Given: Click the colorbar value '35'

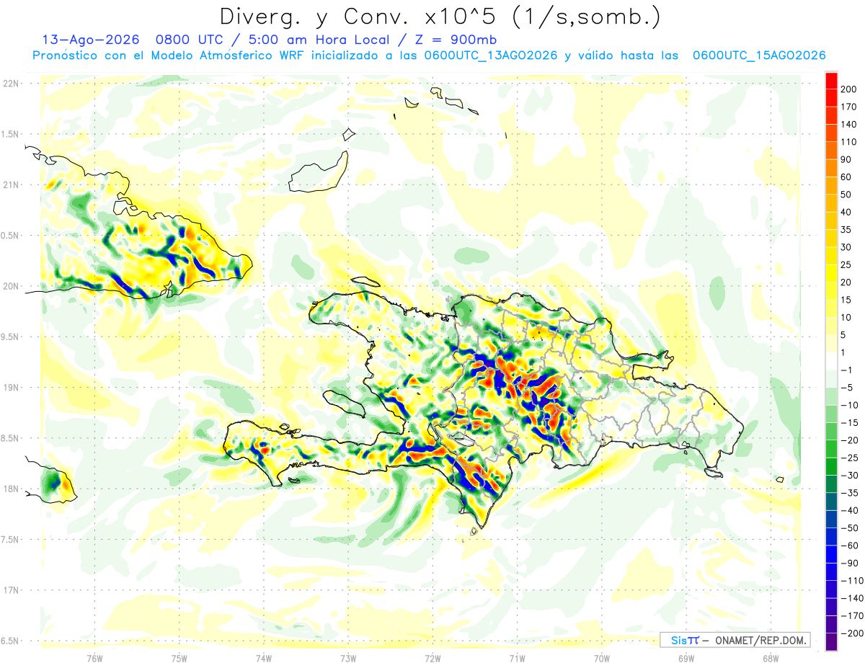Looking at the screenshot, I should click(x=846, y=230).
